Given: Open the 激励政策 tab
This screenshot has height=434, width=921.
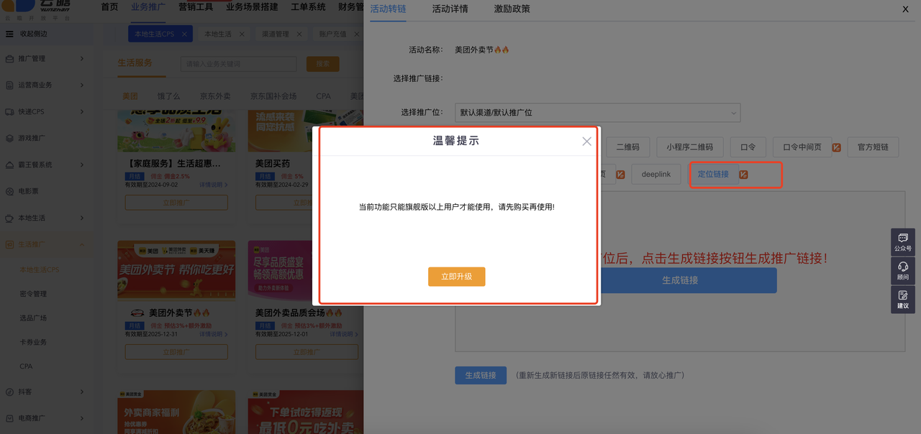Looking at the screenshot, I should (512, 9).
